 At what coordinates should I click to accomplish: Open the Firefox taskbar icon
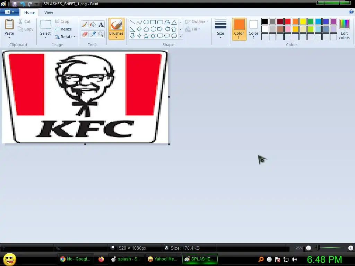point(101,259)
